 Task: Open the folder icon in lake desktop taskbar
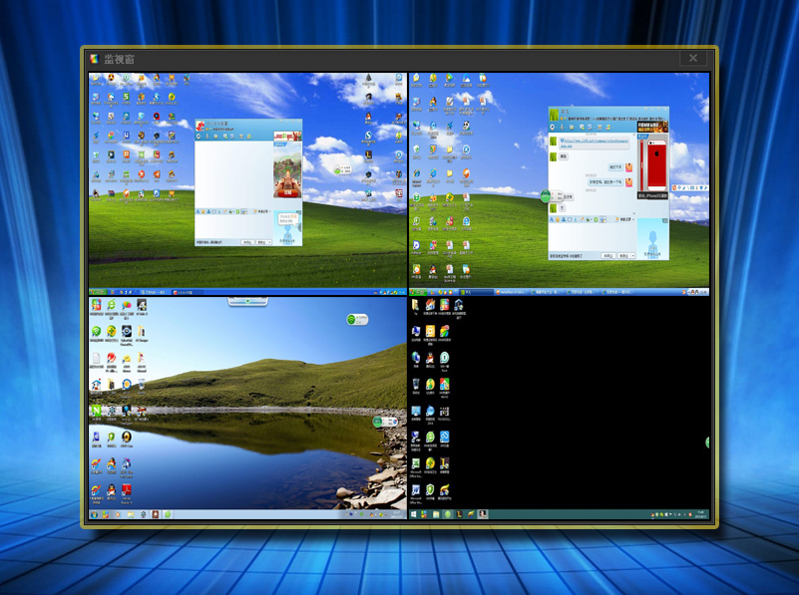pyautogui.click(x=131, y=514)
